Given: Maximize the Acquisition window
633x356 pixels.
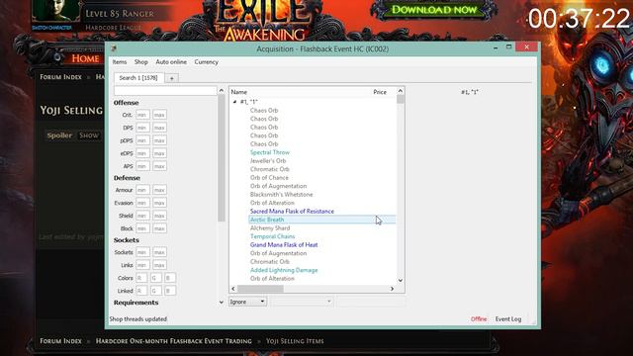Looking at the screenshot, I should click(x=509, y=47).
